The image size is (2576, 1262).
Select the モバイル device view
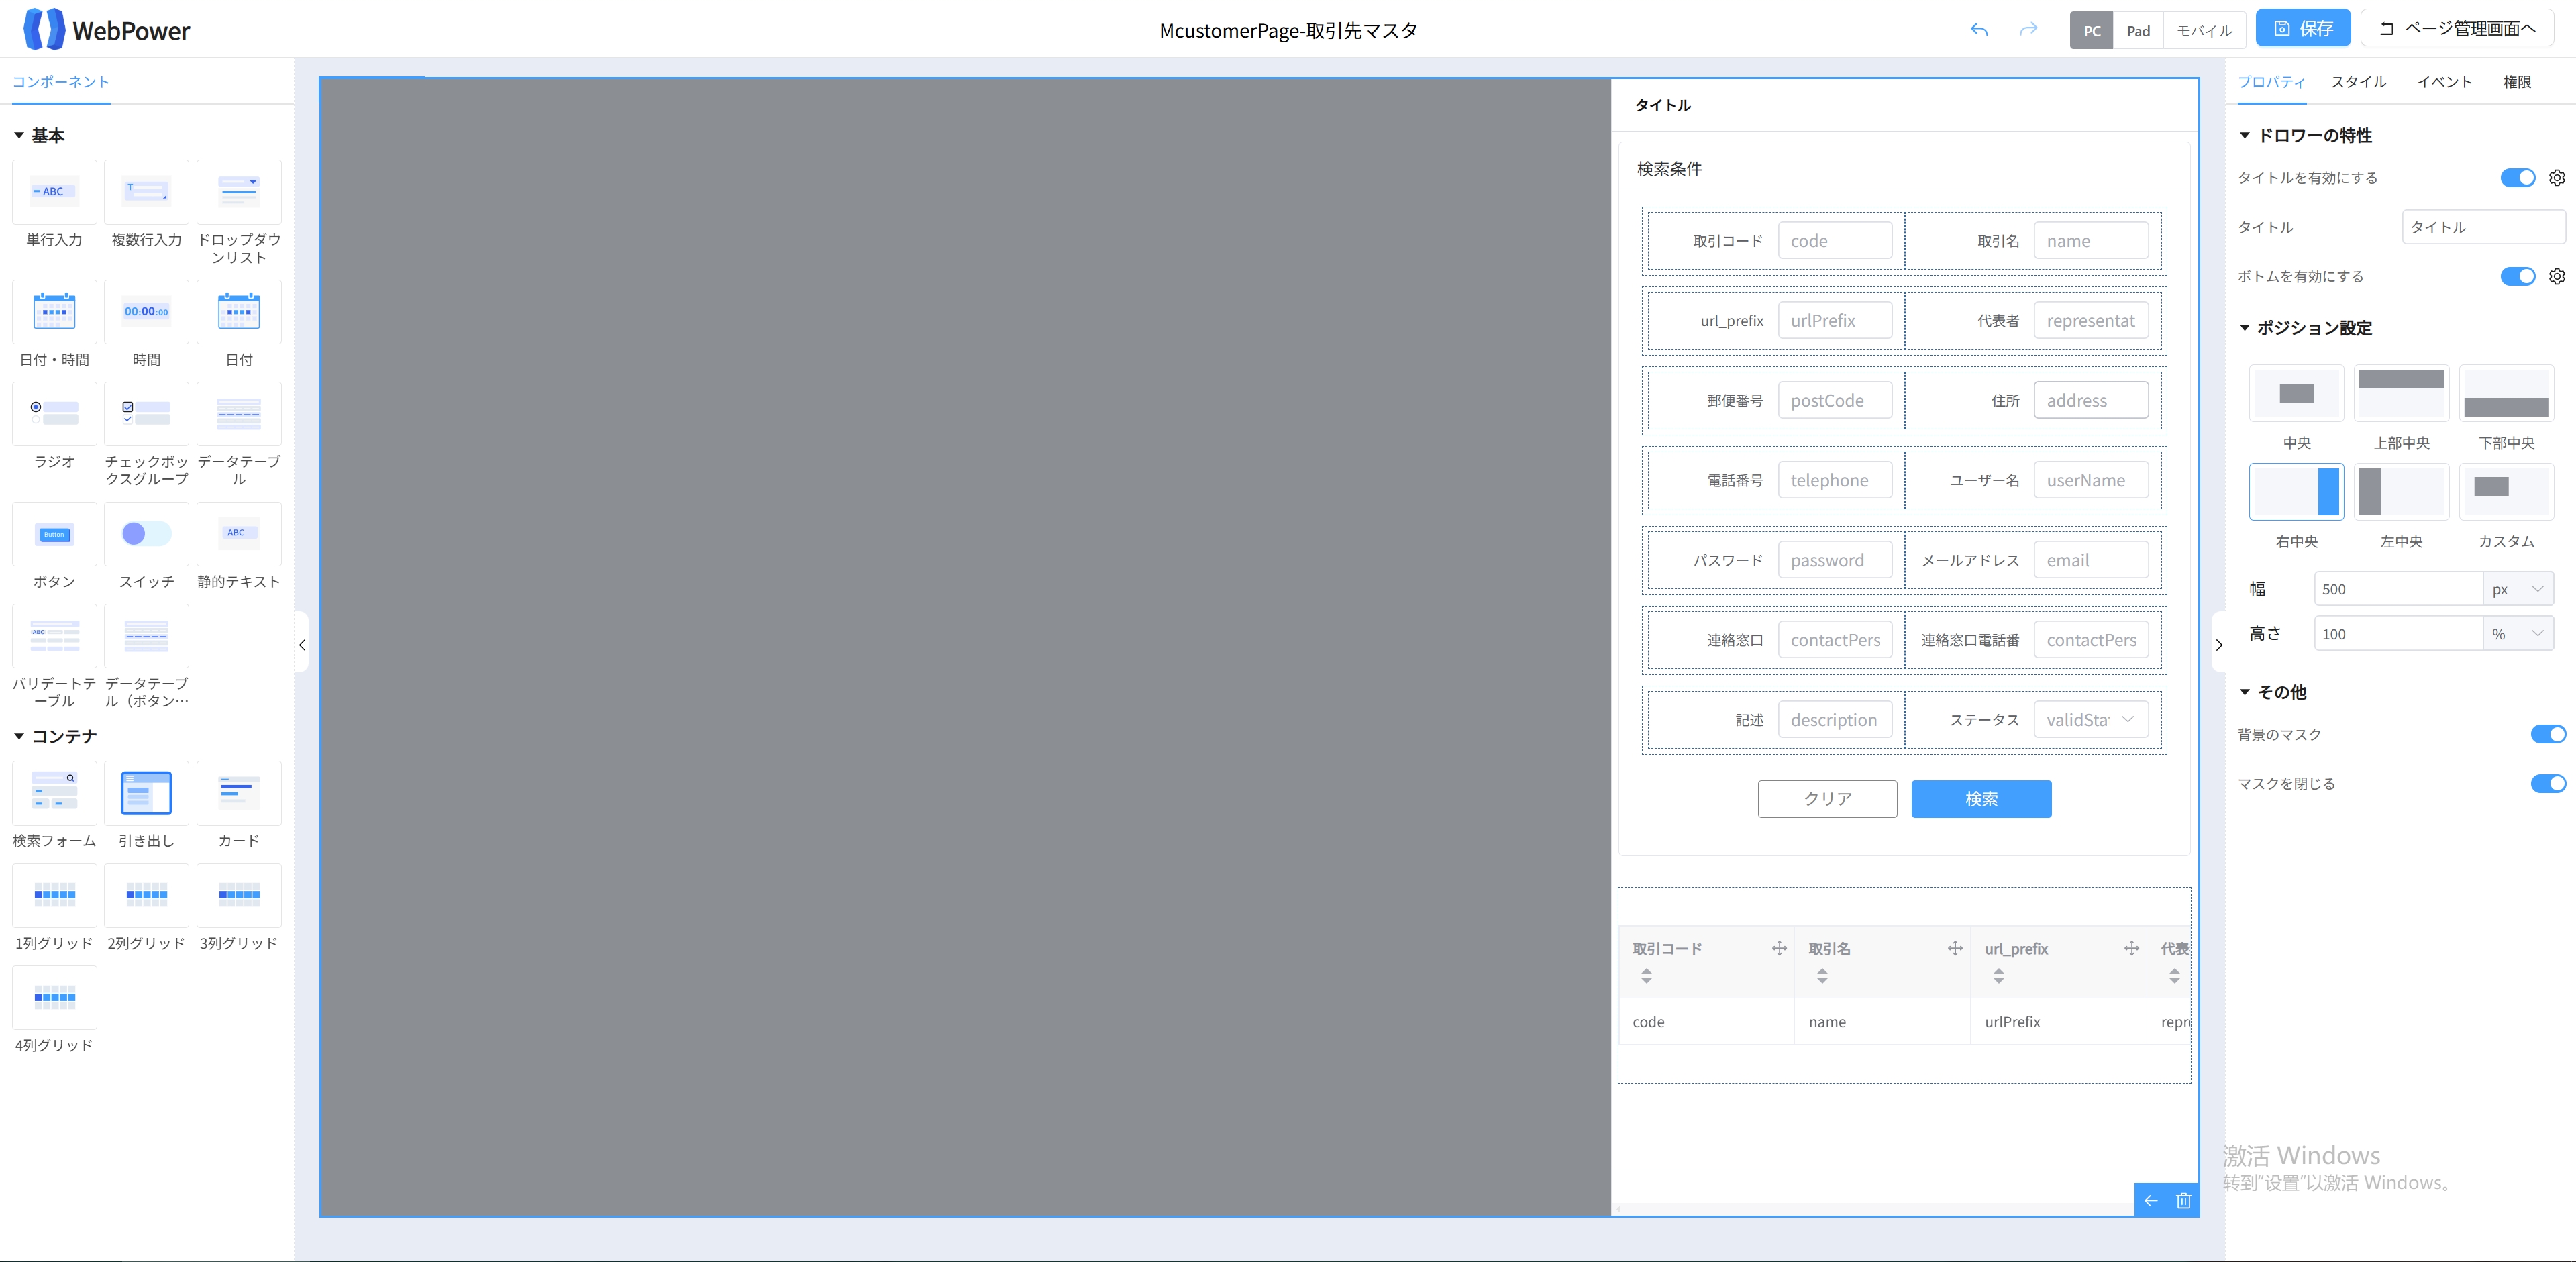(2204, 30)
